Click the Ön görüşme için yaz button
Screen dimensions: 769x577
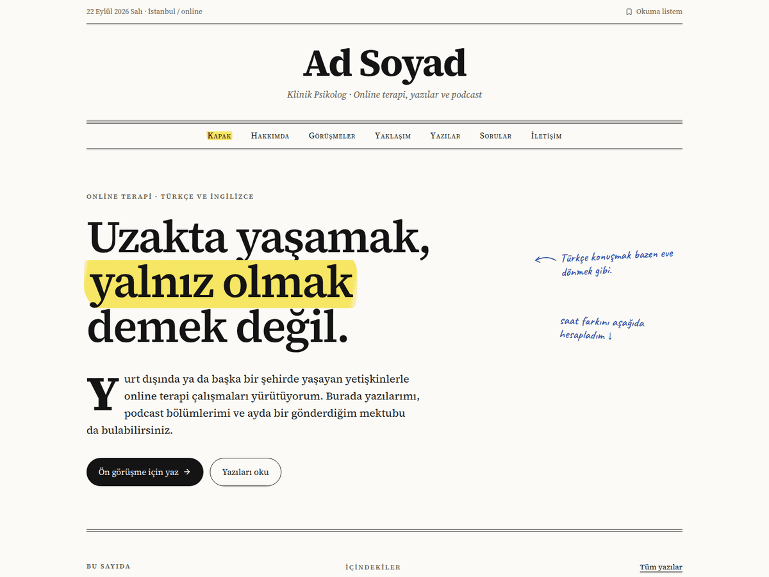coord(145,472)
